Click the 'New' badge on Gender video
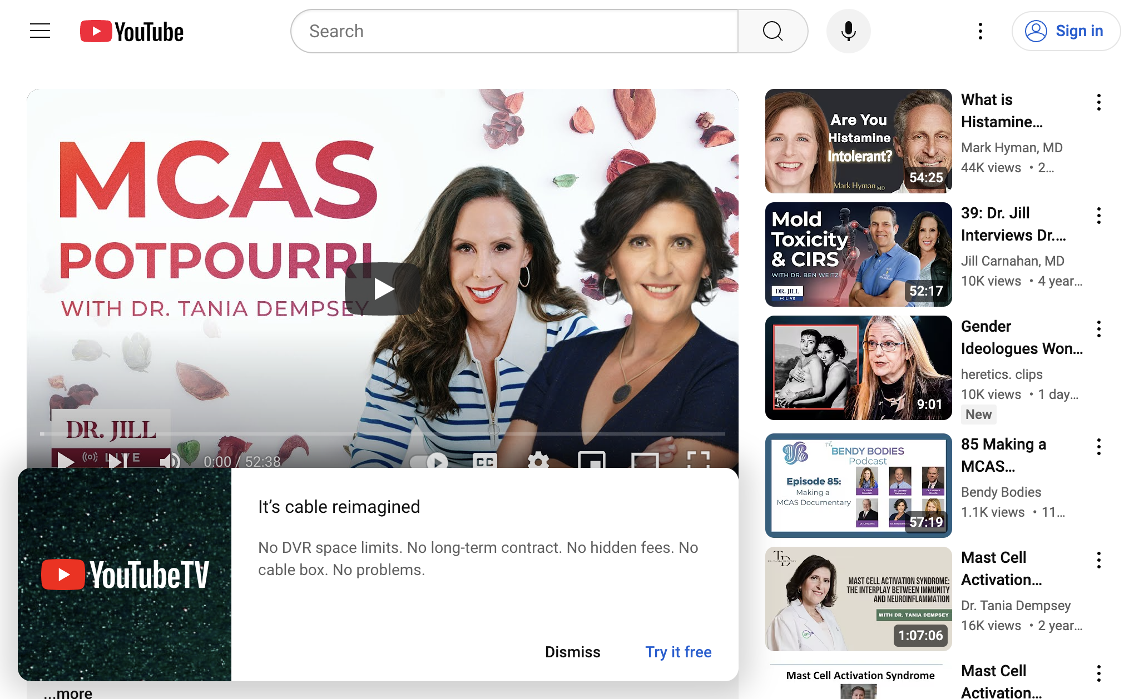Viewport: 1139px width, 699px height. pyautogui.click(x=978, y=414)
